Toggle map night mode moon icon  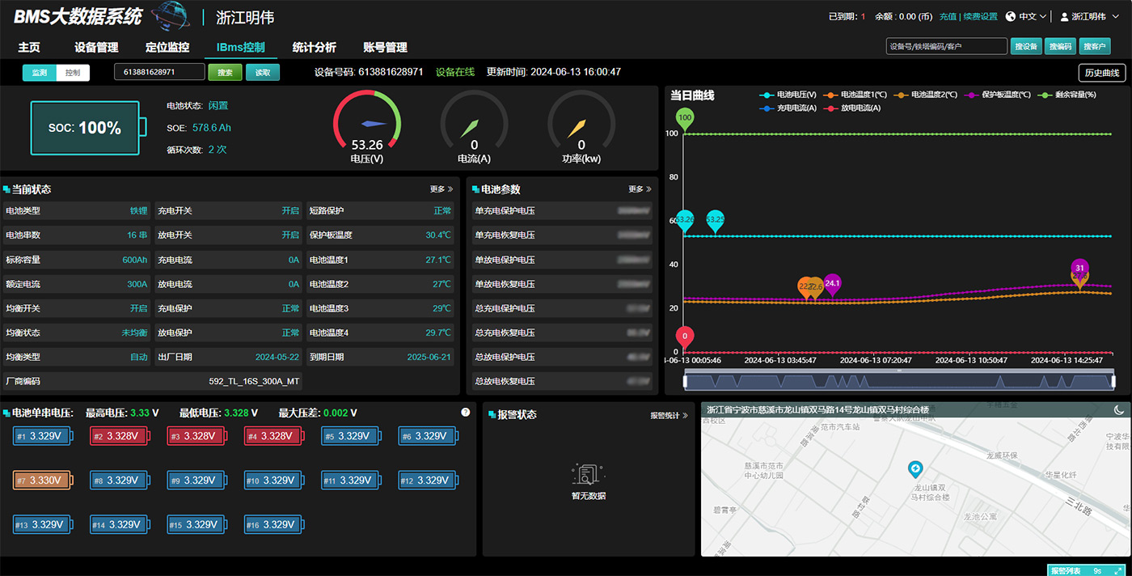tap(1119, 410)
